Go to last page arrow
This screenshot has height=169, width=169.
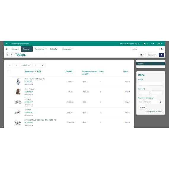(x=42, y=65)
